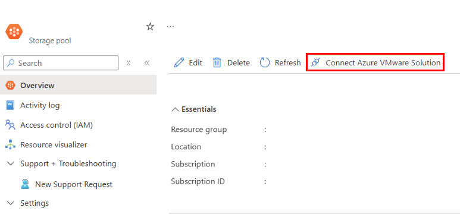
Task: Click the Delete trash can icon
Action: (x=217, y=63)
